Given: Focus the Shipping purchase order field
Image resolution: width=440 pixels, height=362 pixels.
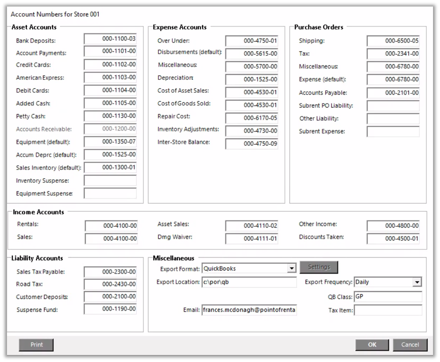Looking at the screenshot, I should (x=393, y=41).
